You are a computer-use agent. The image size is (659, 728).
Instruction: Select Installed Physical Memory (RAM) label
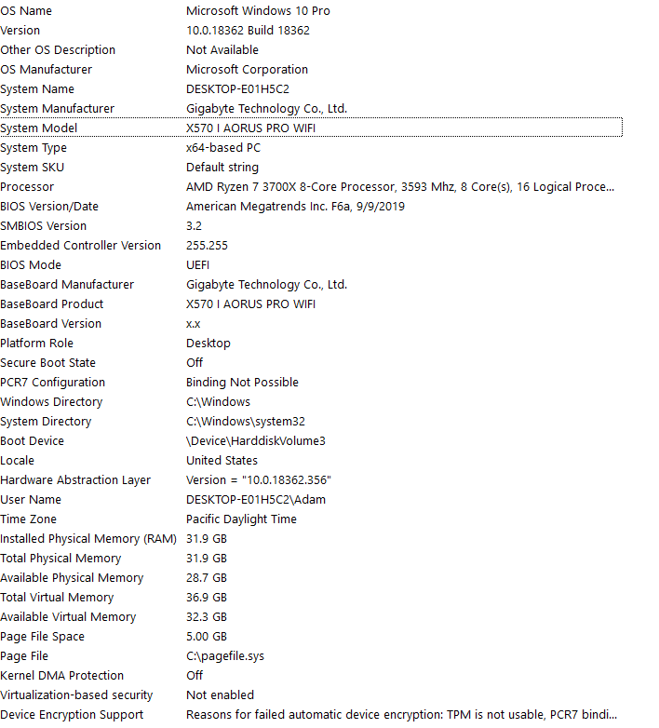click(88, 538)
